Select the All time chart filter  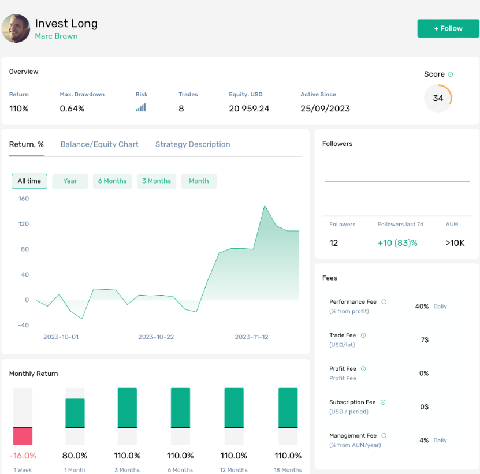29,181
